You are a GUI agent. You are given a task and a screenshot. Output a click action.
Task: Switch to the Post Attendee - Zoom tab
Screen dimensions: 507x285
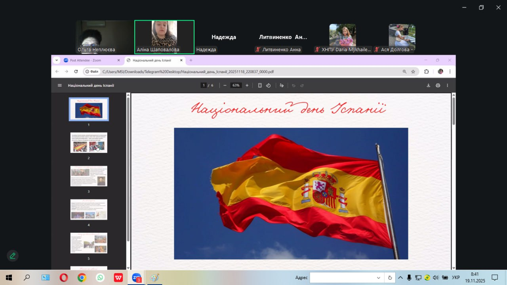91,60
